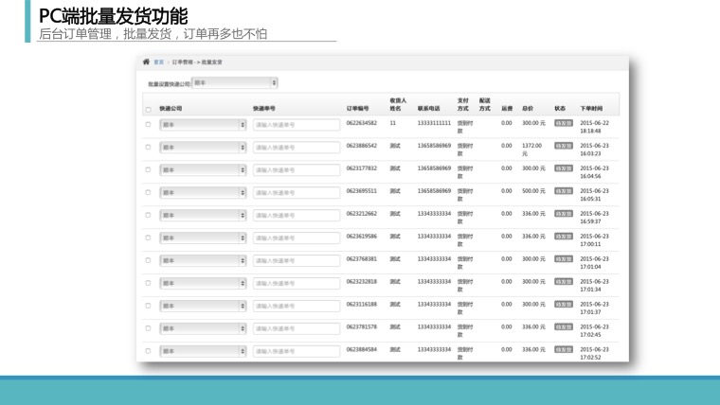Click status badge of order 0623695511
The image size is (720, 405).
tap(564, 191)
